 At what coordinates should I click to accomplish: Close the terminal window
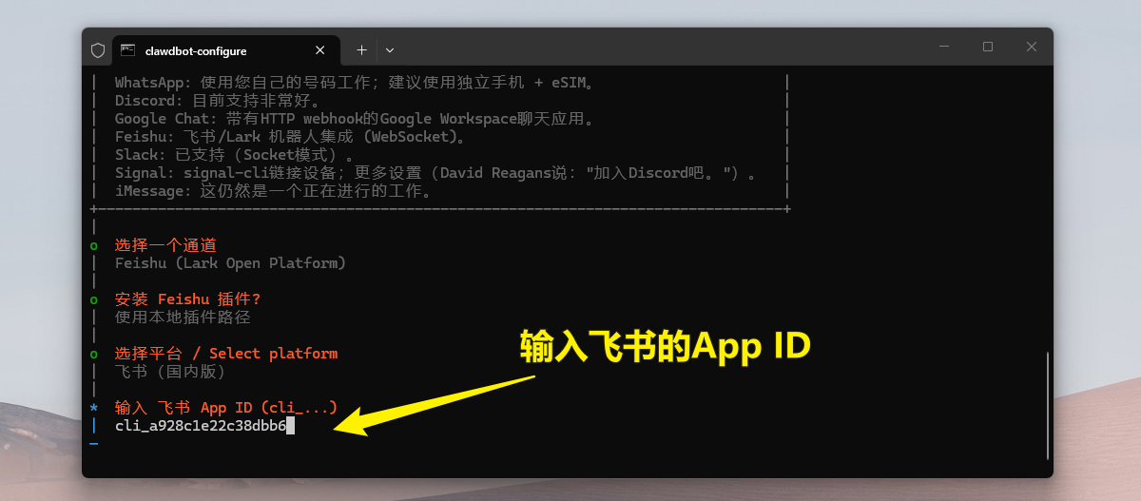tap(1032, 47)
